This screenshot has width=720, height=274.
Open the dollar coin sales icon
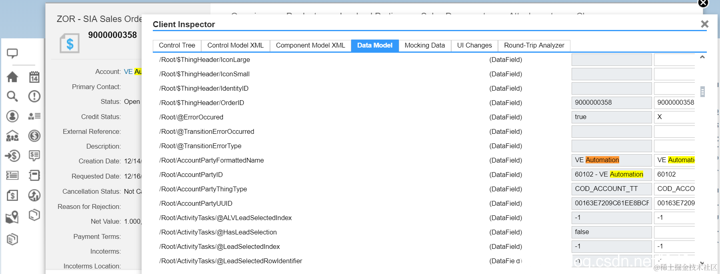[x=34, y=136]
